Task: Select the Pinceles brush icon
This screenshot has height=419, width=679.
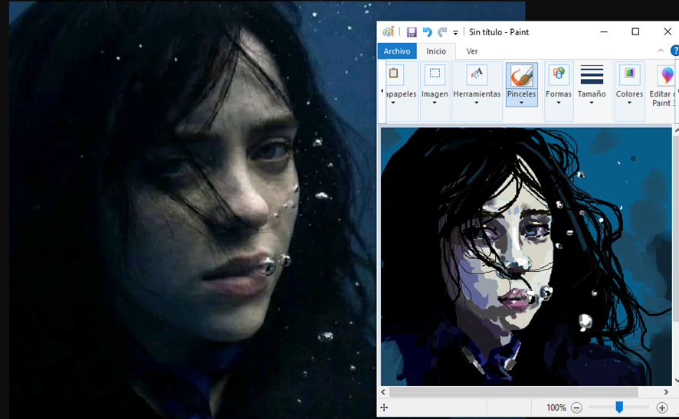Action: [522, 75]
